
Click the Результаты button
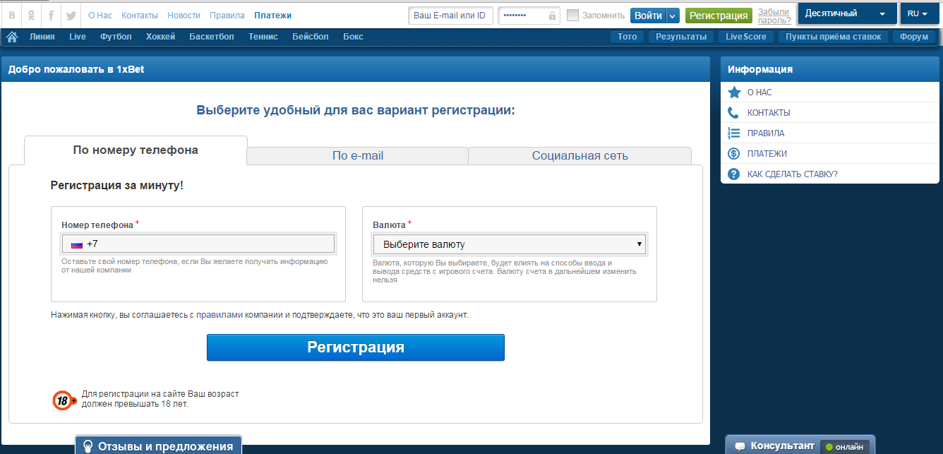pyautogui.click(x=681, y=37)
